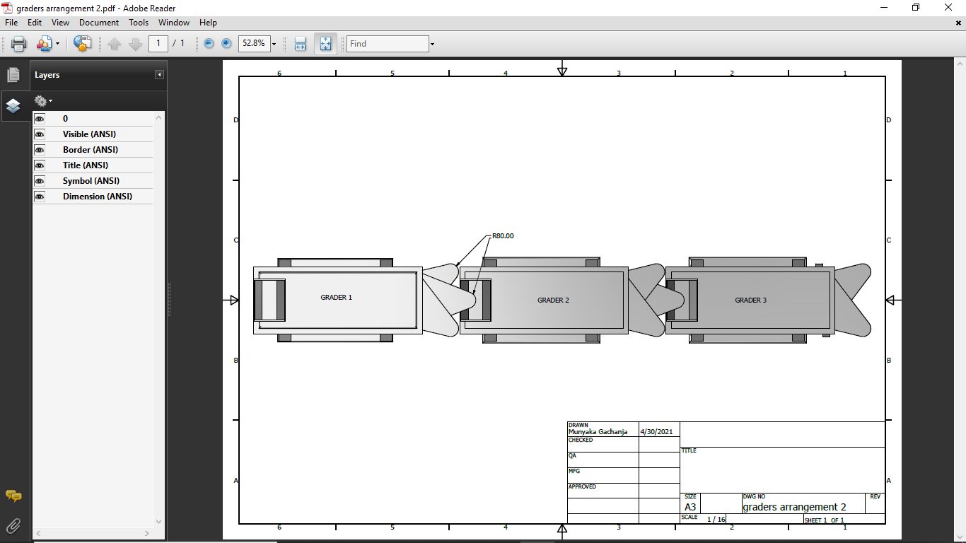Image resolution: width=966 pixels, height=543 pixels.
Task: Open the Attachments paperclip panel
Action: click(x=13, y=525)
